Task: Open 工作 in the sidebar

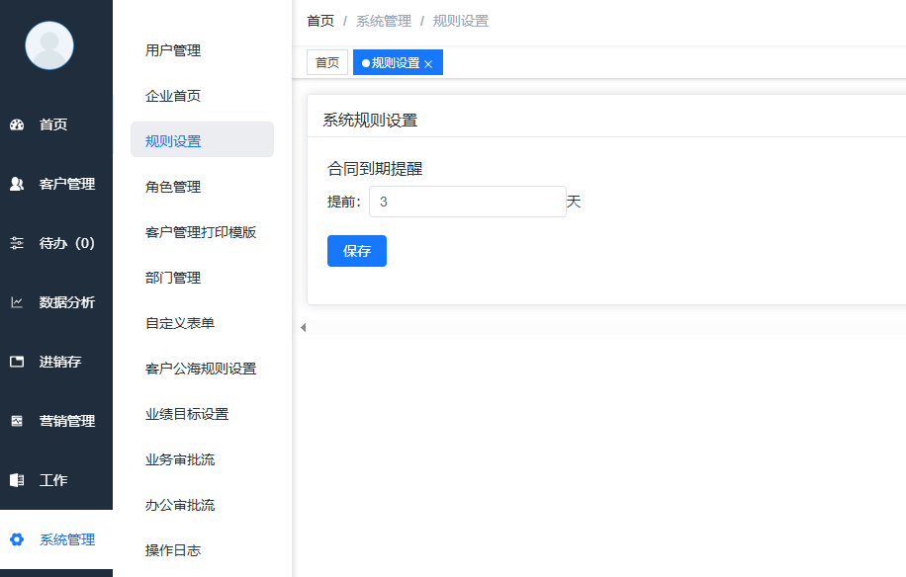Action: pos(56,480)
